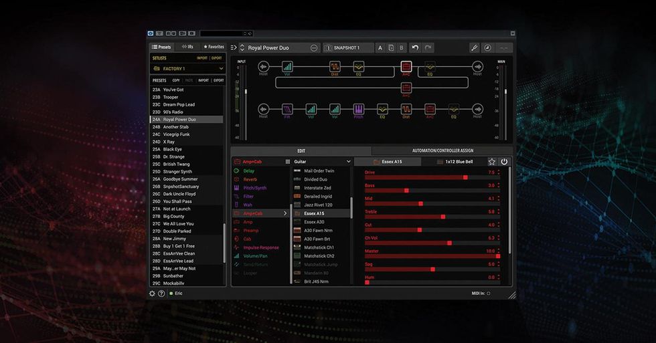Screen dimensions: 656x343
Task: Load preset 24B Another Stab
Action: 187,127
